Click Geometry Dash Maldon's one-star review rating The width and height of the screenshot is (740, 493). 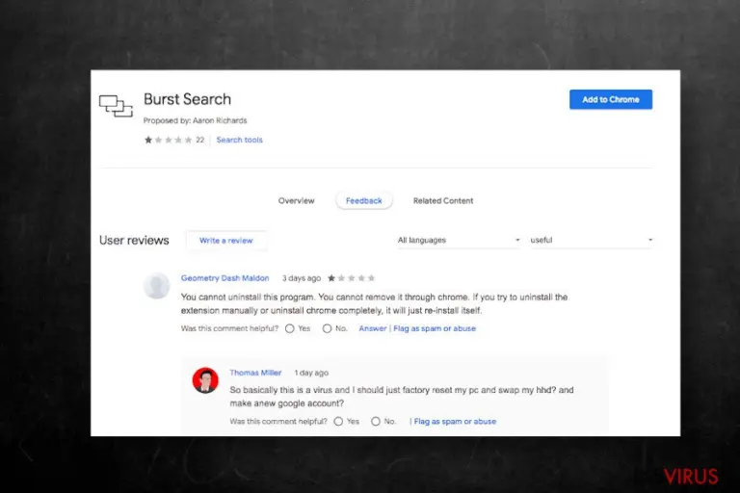(351, 278)
